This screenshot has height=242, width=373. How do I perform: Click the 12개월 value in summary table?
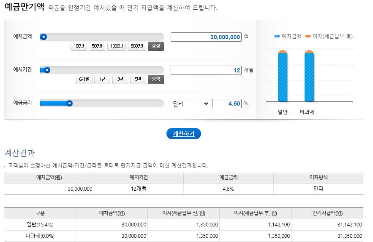[139, 189]
